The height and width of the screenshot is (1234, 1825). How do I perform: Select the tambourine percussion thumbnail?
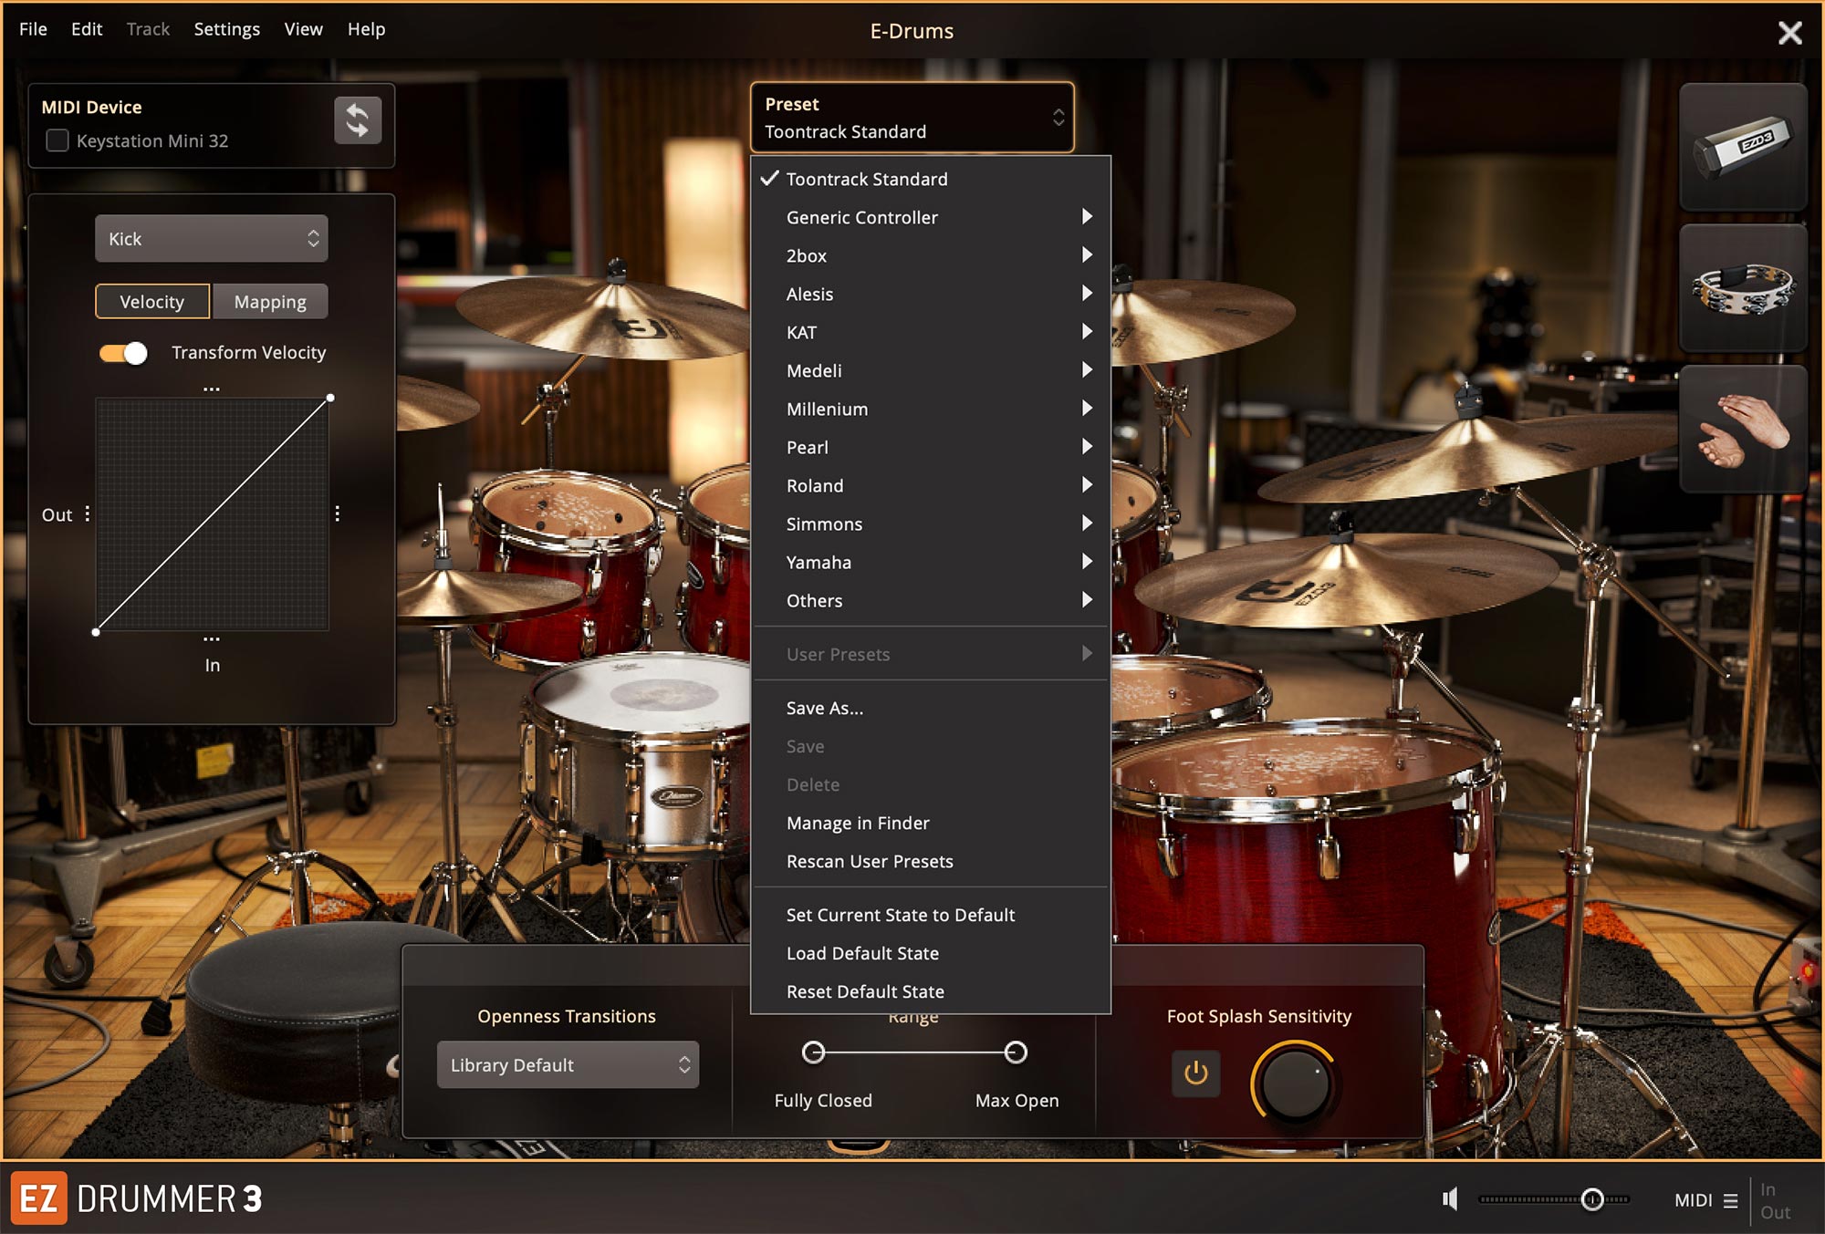coord(1743,288)
